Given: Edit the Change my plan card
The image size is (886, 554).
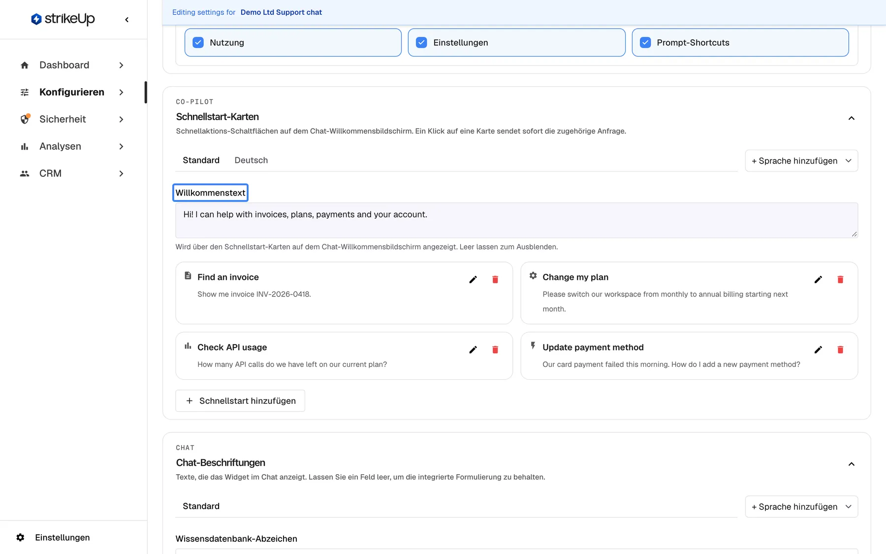Looking at the screenshot, I should 818,280.
